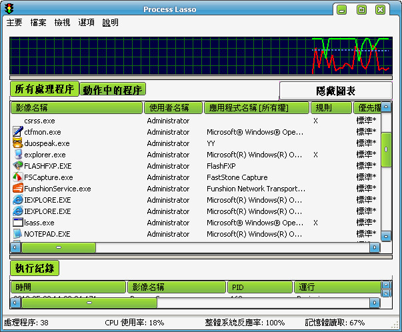
Task: Select the duospeak.exe process name
Action: point(47,143)
